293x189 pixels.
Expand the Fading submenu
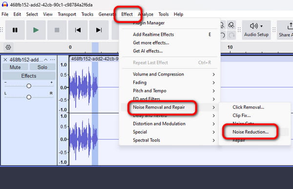click(x=169, y=83)
